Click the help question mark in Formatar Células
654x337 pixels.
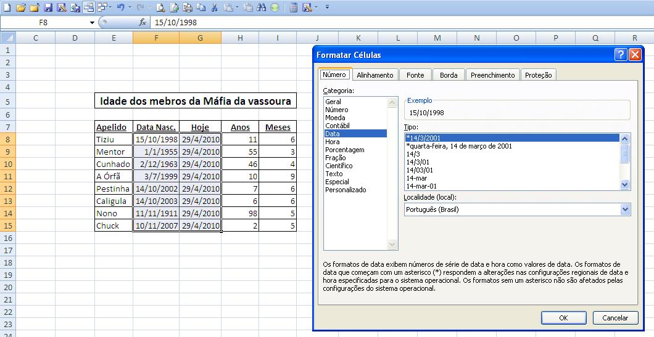(x=621, y=55)
